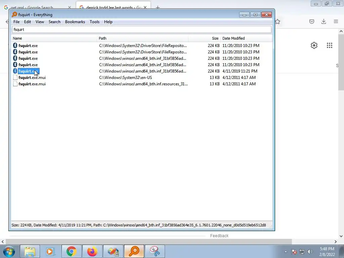
Task: Click Action Center flag tray icon
Action: 294,252
